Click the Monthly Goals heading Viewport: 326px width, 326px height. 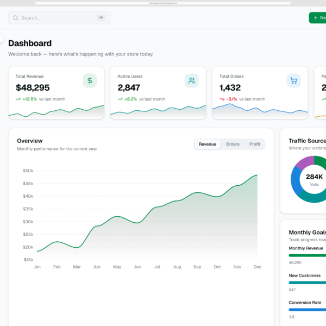pos(308,232)
